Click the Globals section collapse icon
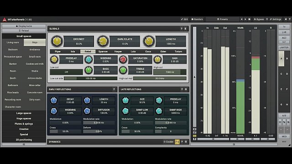Screen dimensions: 292x164 [186, 29]
